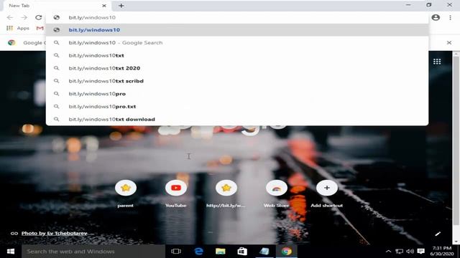Open Task View on the taskbar

point(176,252)
